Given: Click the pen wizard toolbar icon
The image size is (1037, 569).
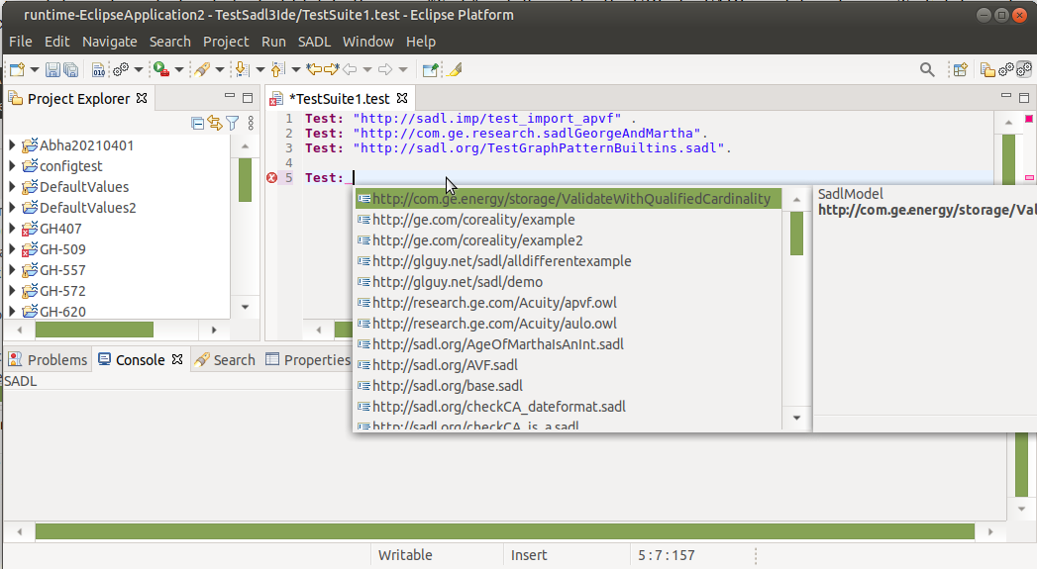Looking at the screenshot, I should coord(202,69).
